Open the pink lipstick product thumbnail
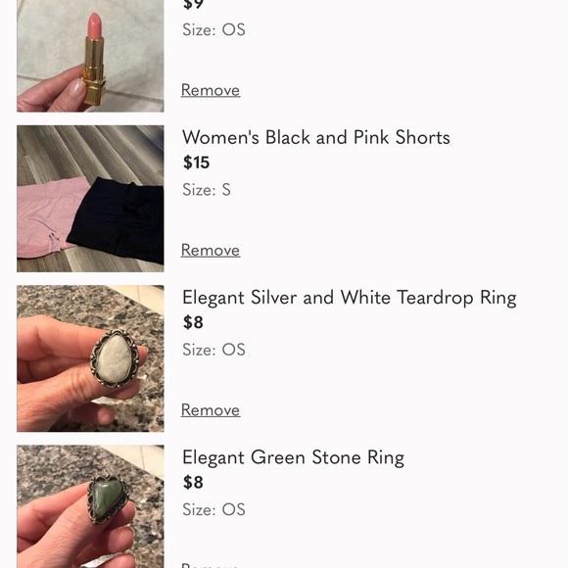 (x=90, y=56)
